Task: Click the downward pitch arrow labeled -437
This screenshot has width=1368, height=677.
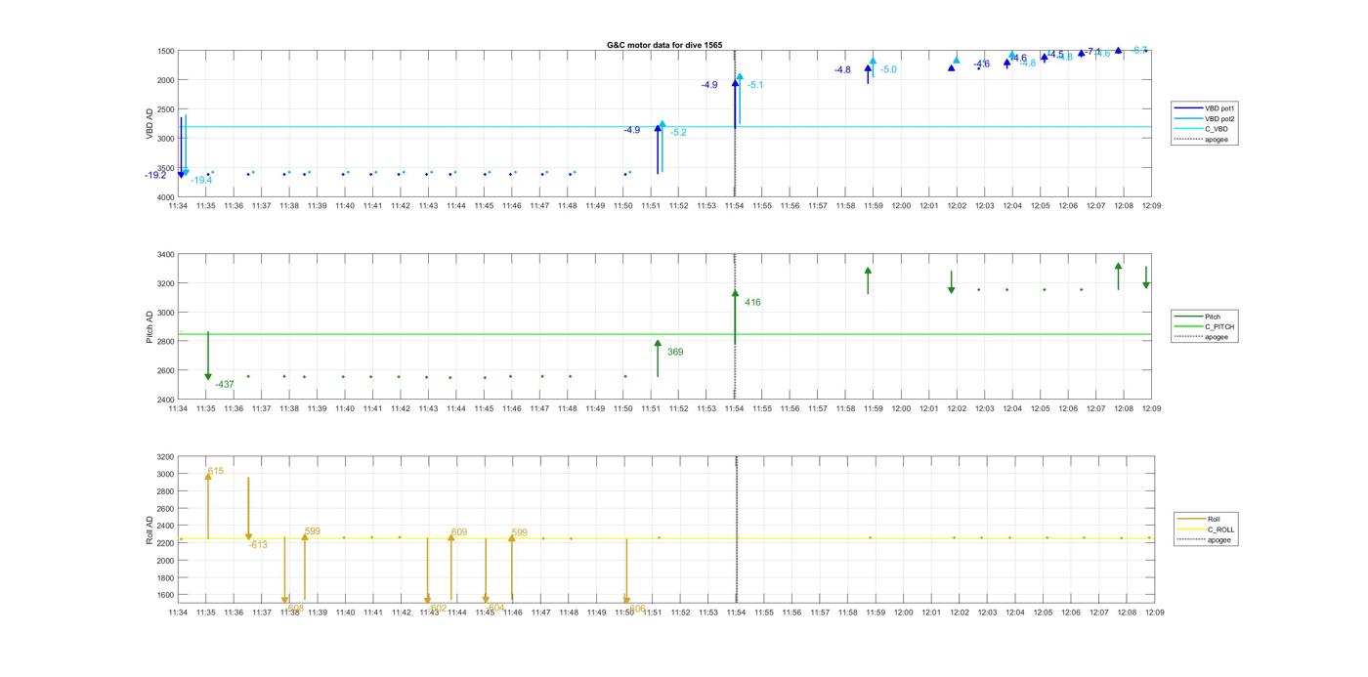Action: coord(208,357)
